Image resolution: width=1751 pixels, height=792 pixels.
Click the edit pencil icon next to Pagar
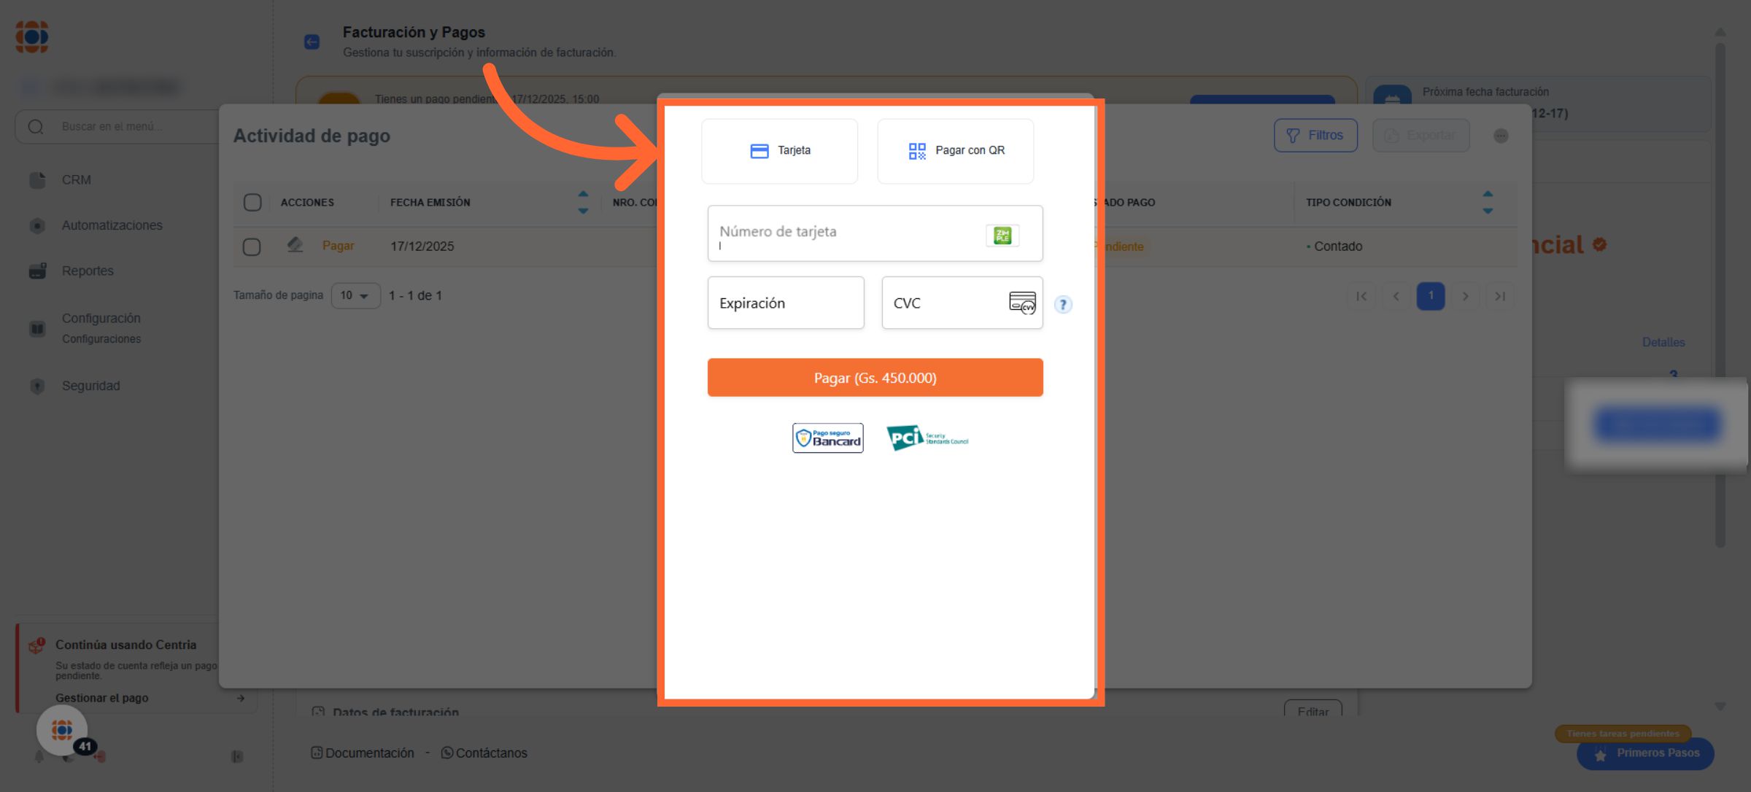(x=295, y=245)
